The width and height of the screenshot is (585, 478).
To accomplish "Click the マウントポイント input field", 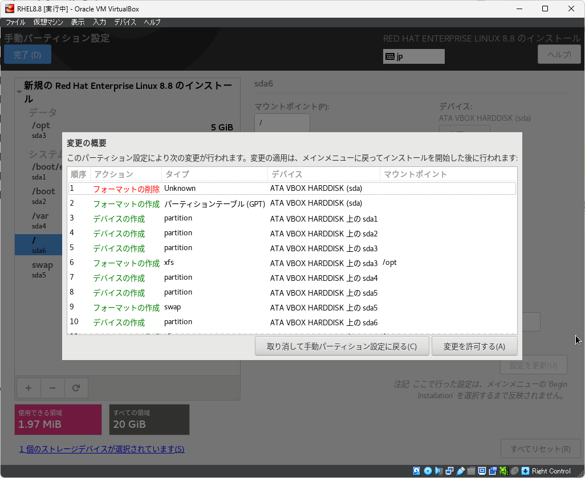I will [x=282, y=122].
